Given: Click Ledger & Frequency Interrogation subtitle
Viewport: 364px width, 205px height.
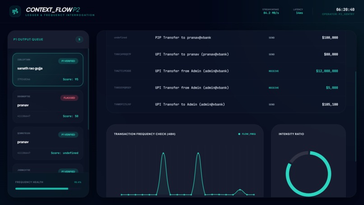Looking at the screenshot, I should [x=60, y=15].
